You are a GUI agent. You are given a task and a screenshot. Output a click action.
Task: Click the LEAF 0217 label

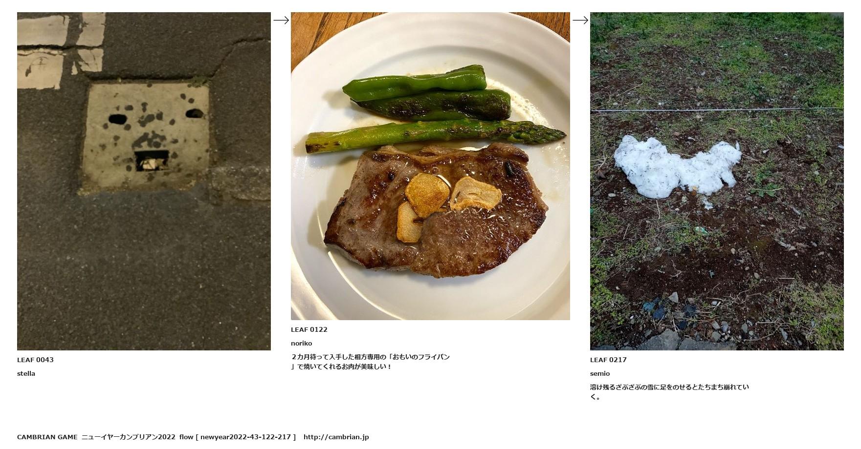pos(608,360)
